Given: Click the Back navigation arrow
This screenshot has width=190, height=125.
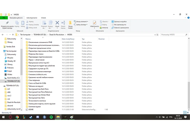Looking at the screenshot, I should point(3,35).
